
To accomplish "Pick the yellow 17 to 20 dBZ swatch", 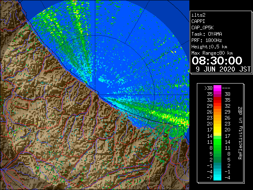I will pyautogui.click(x=217, y=130).
